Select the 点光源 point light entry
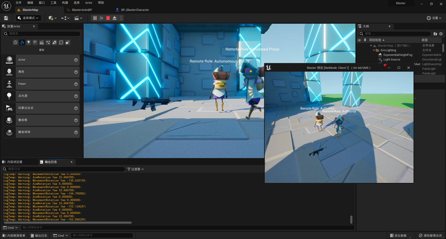The width and height of the screenshot is (446, 239). click(41, 96)
